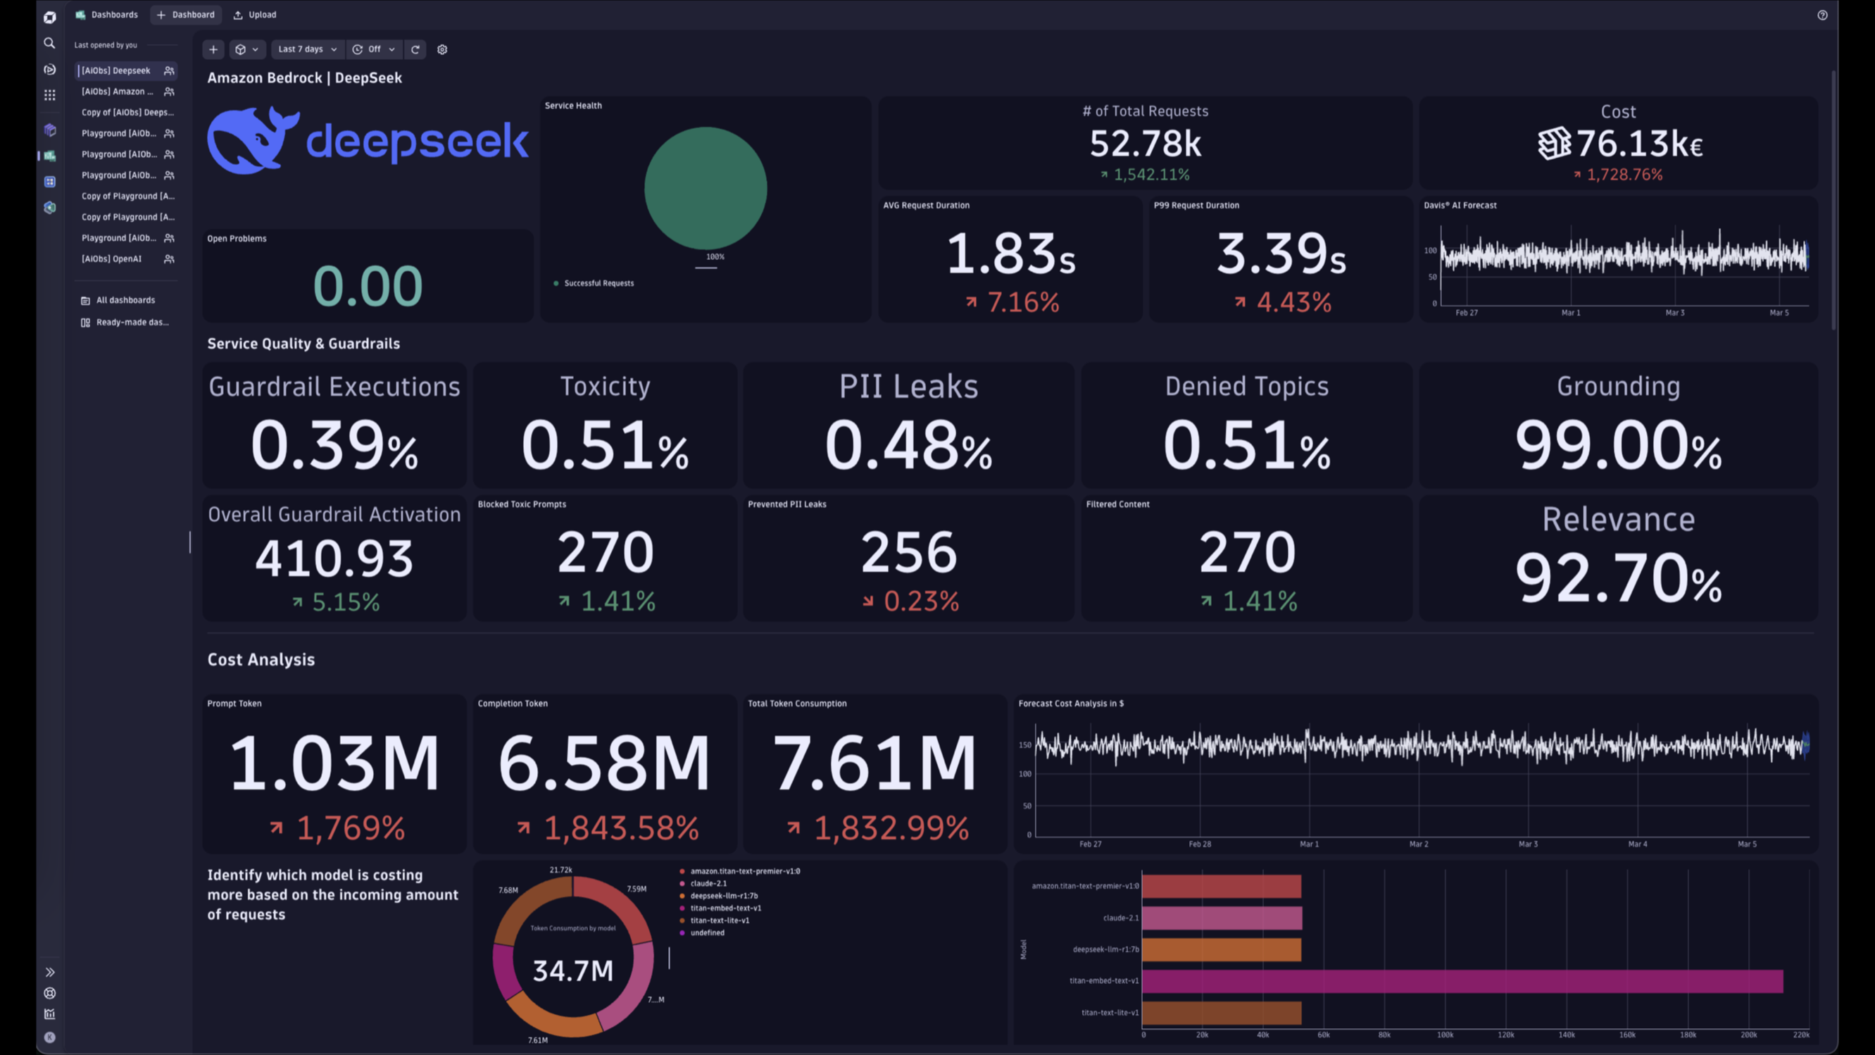Open dashboard settings gear
Viewport: 1875px width, 1055px height.
[x=442, y=49]
